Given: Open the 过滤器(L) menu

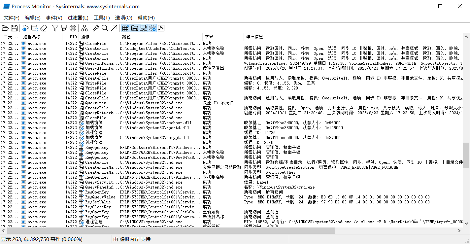Looking at the screenshot, I should 78,18.
